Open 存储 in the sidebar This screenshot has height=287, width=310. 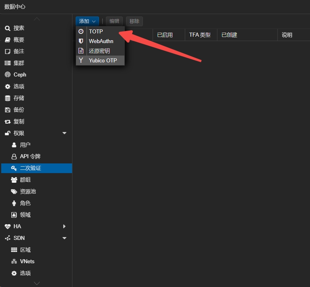(x=37, y=98)
